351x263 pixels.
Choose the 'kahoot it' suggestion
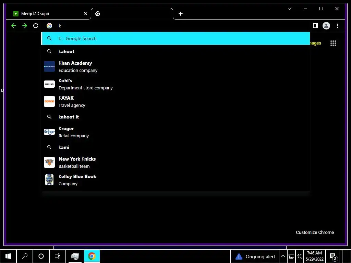pos(176,117)
